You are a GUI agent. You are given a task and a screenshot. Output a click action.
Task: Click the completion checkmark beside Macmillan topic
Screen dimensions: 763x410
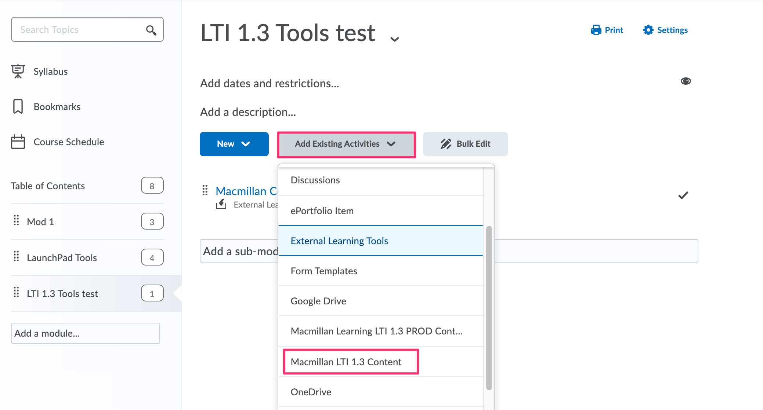683,195
